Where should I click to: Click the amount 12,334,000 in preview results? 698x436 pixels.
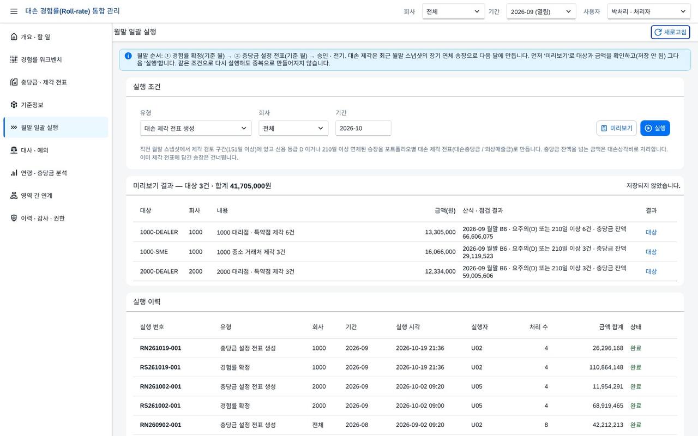(440, 271)
